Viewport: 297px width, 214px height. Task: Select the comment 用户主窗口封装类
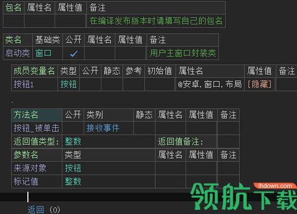pos(182,53)
